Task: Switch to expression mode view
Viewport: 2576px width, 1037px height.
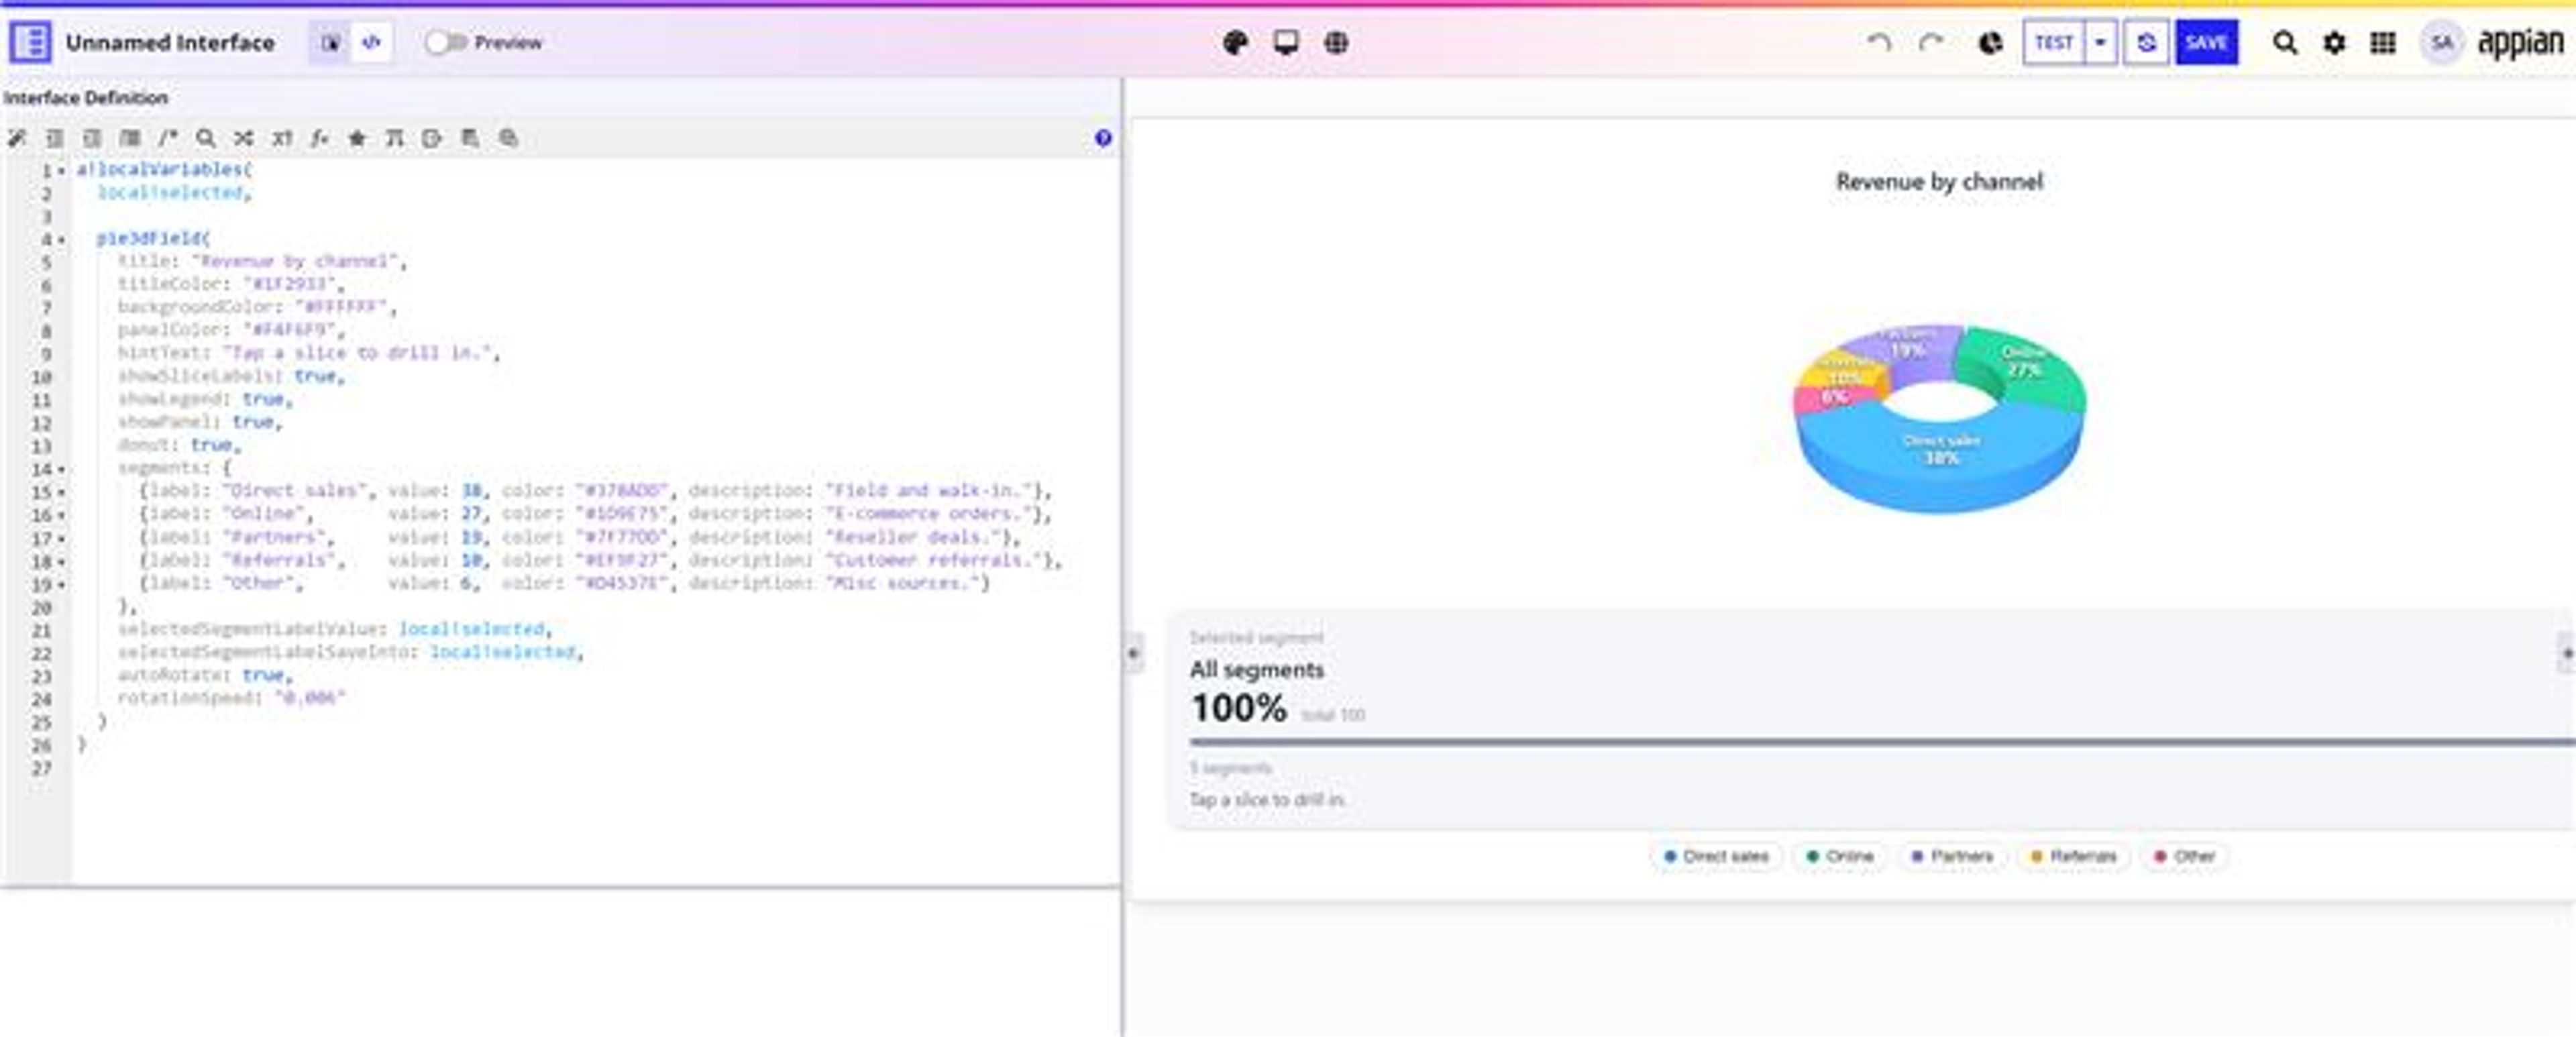Action: click(x=371, y=42)
